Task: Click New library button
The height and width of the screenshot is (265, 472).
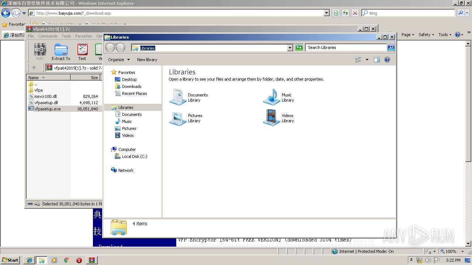Action: [x=147, y=60]
